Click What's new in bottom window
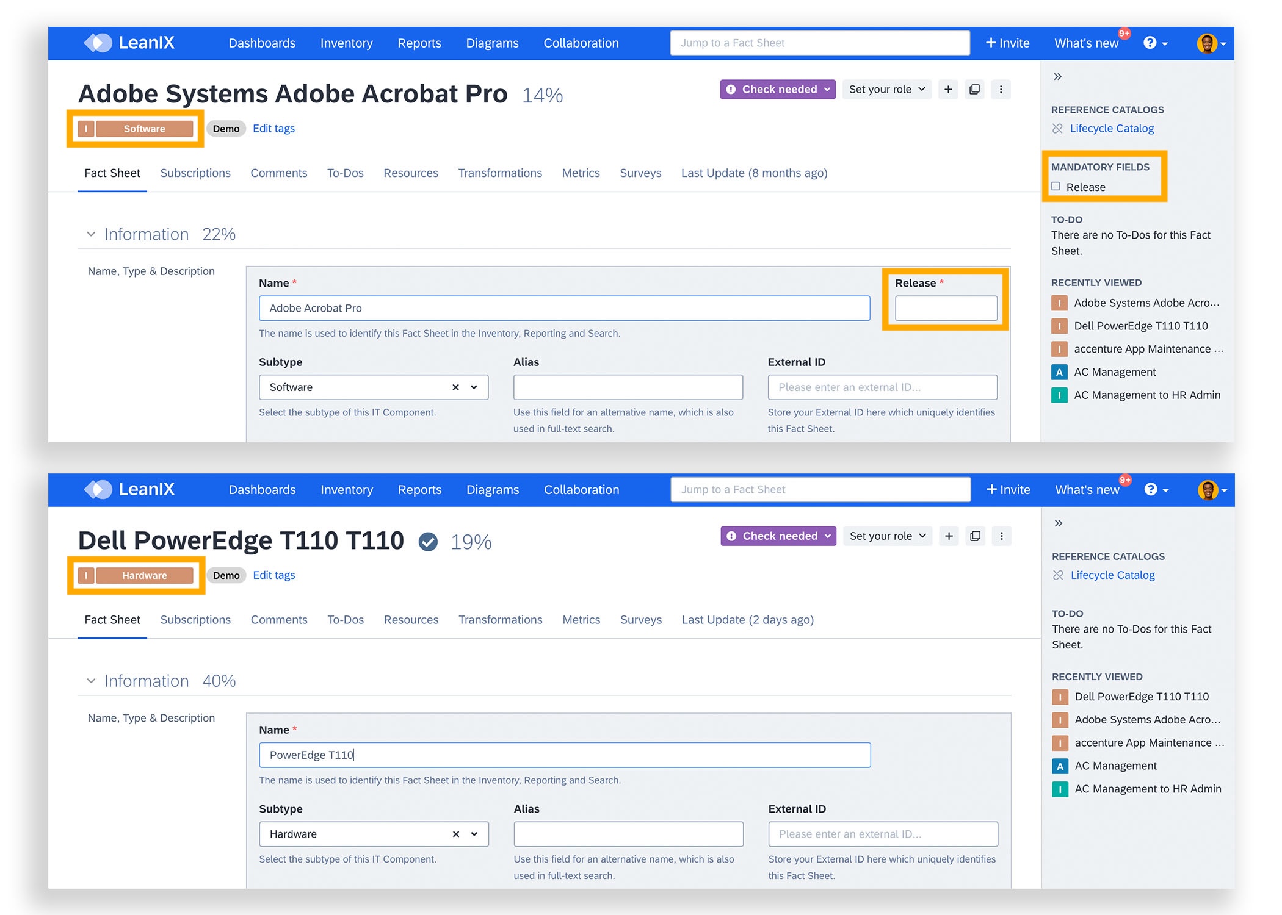1282x915 pixels. pos(1087,490)
